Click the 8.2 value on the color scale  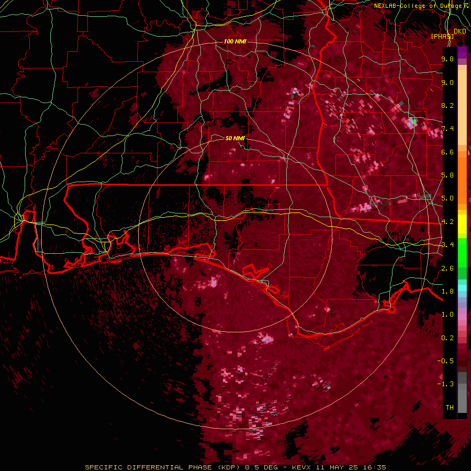[447, 105]
